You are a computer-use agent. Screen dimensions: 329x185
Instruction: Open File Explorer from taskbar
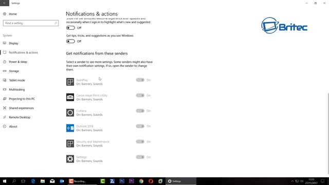coord(43,181)
